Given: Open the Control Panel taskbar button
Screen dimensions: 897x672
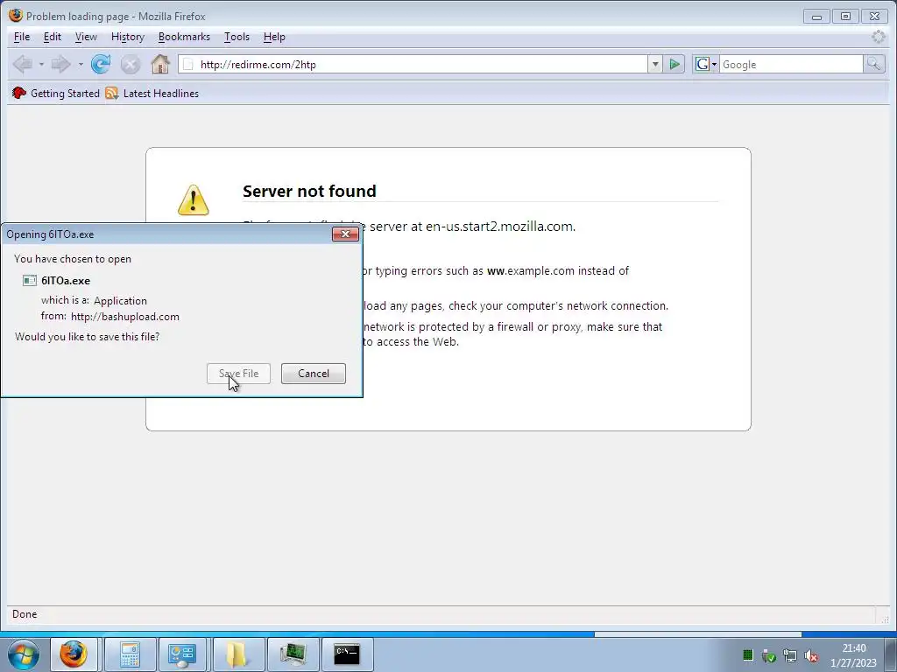Looking at the screenshot, I should click(x=182, y=654).
